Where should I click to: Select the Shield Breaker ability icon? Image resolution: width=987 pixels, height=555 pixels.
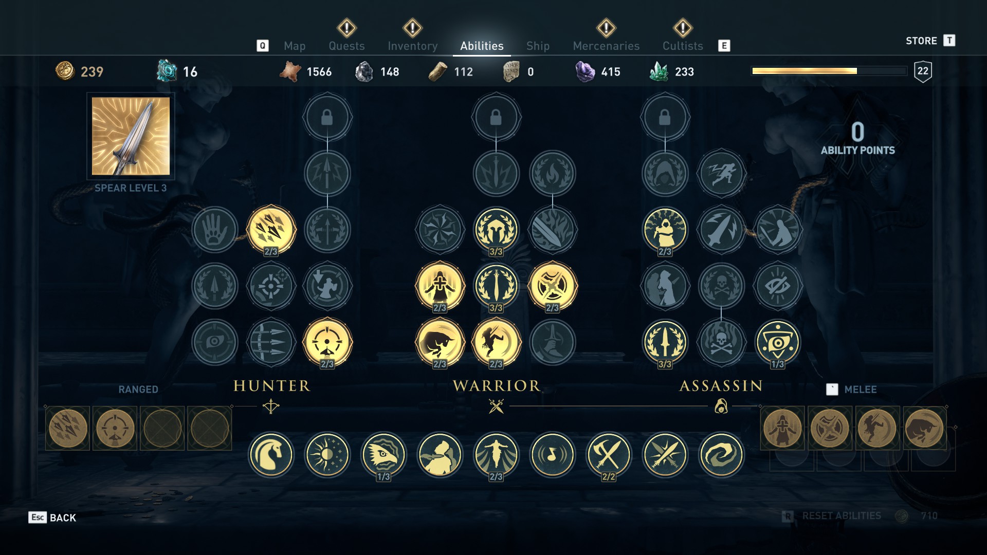tap(553, 286)
